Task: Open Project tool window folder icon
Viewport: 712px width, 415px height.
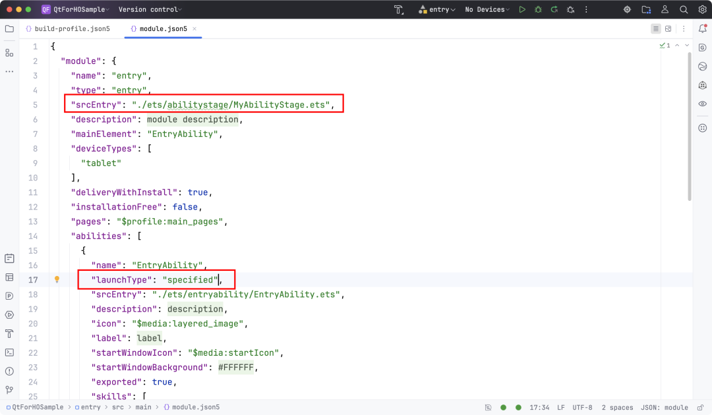Action: coord(9,28)
